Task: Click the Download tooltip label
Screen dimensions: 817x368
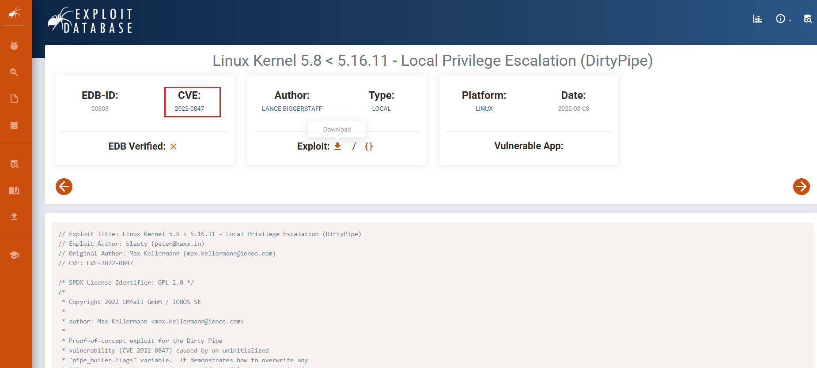Action: (x=337, y=129)
